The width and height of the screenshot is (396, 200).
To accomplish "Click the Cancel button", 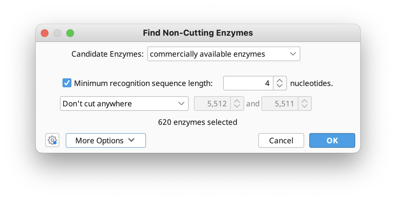I will [281, 140].
